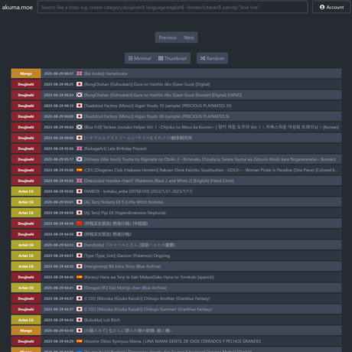Click Korean flag on Blue Frill row
The width and height of the screenshot is (352, 352).
(80, 127)
